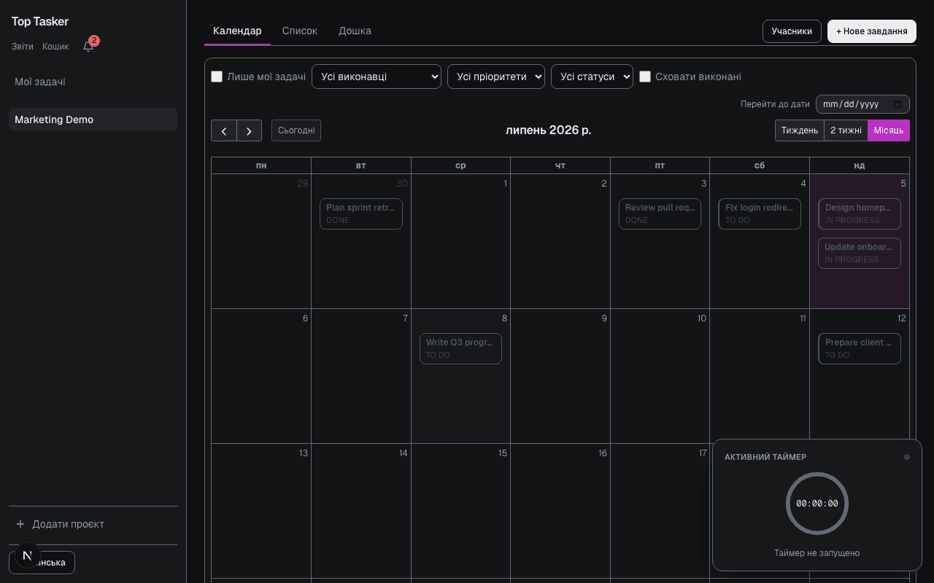Image resolution: width=934 pixels, height=583 pixels.
Task: Click the plus icon beside Додати проєкт
Action: 20,524
